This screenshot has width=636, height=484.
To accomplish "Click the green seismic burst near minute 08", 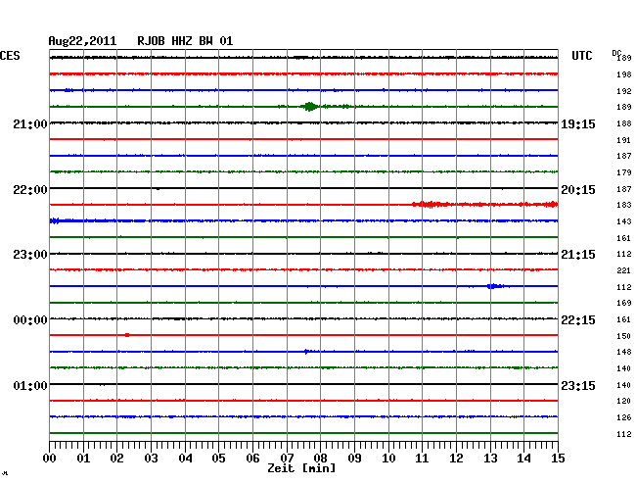I will click(x=310, y=107).
